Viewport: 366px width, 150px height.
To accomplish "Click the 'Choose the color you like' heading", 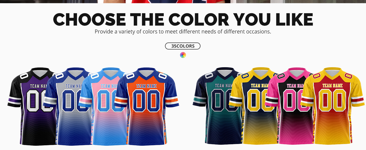I will 183,19.
